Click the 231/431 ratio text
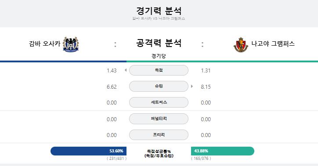The image size is (318, 166). point(116,159)
